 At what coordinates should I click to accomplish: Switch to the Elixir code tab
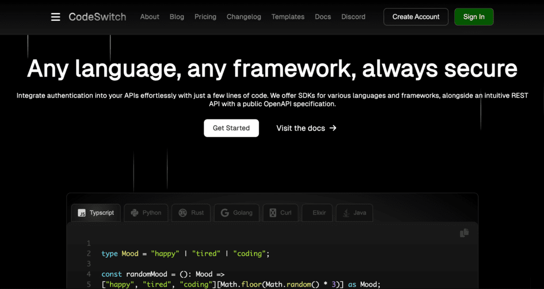[318, 212]
